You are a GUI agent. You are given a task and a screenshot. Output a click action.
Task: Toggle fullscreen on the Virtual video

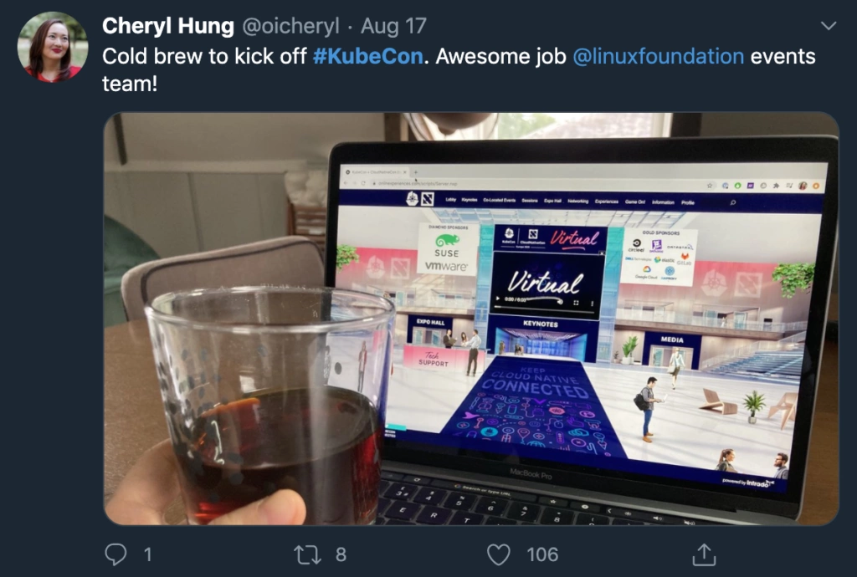(x=576, y=303)
